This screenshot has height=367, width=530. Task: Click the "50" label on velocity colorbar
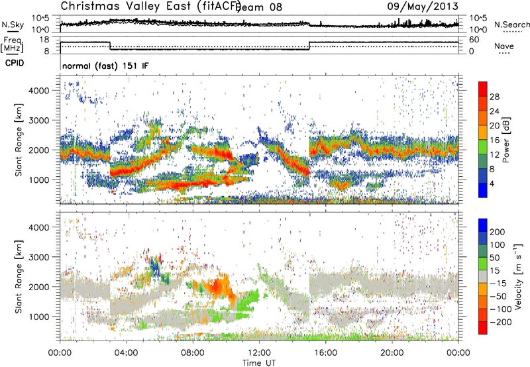click(495, 258)
